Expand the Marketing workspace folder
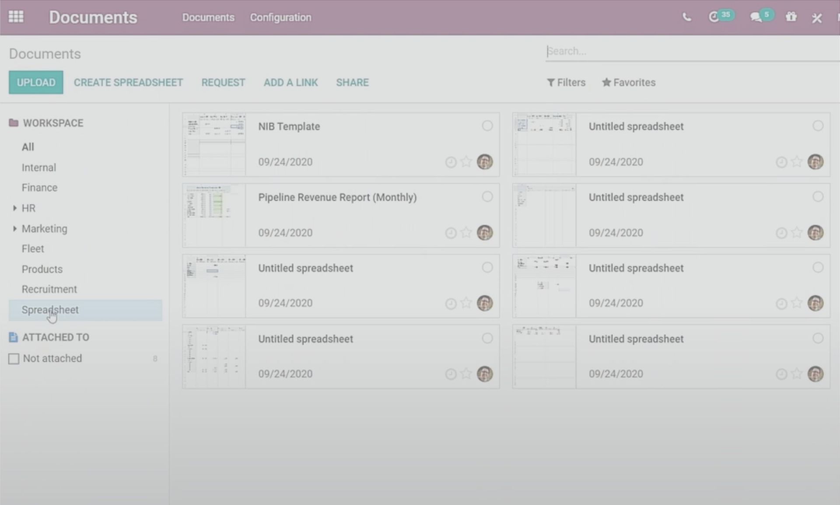 pyautogui.click(x=14, y=228)
